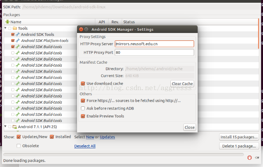Click Delete 1 package button
This screenshot has width=263, height=167.
tap(239, 146)
